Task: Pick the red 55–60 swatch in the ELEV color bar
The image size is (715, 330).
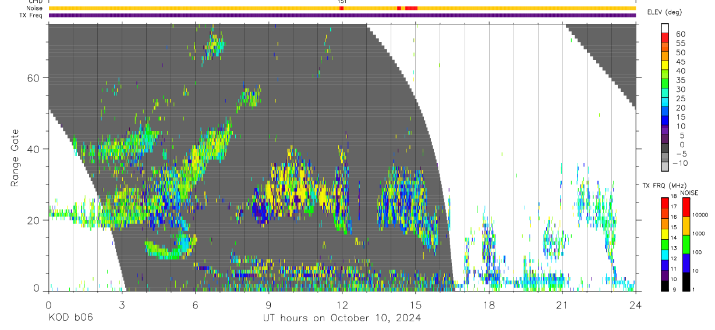Action: pyautogui.click(x=665, y=38)
